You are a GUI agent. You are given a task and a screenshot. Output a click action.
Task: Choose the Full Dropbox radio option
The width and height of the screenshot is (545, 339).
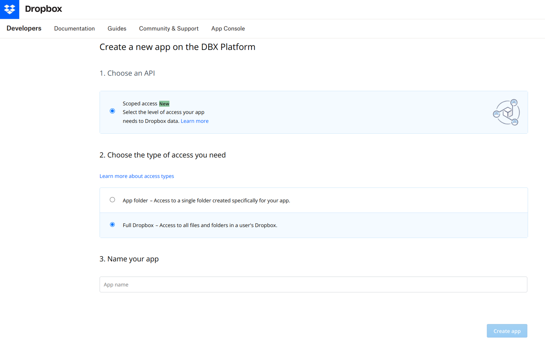point(112,225)
